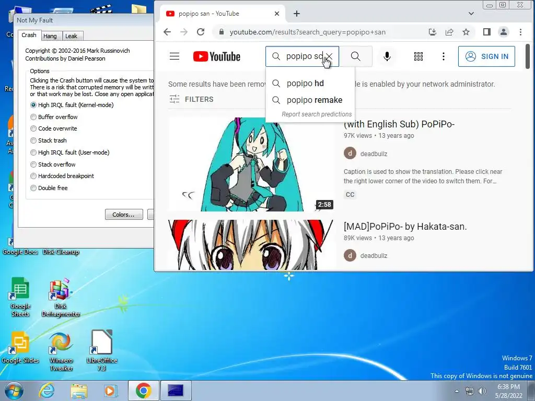
Task: Open Windows Media Player taskbar icon
Action: 110,391
